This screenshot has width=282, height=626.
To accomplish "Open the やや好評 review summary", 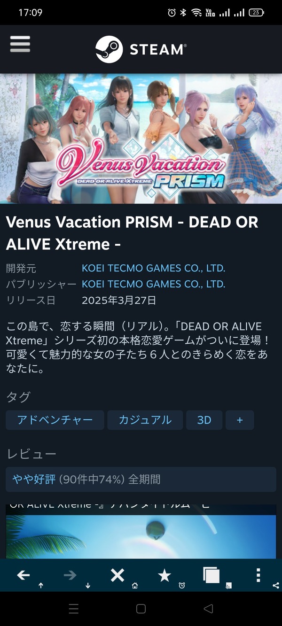I will click(x=141, y=479).
